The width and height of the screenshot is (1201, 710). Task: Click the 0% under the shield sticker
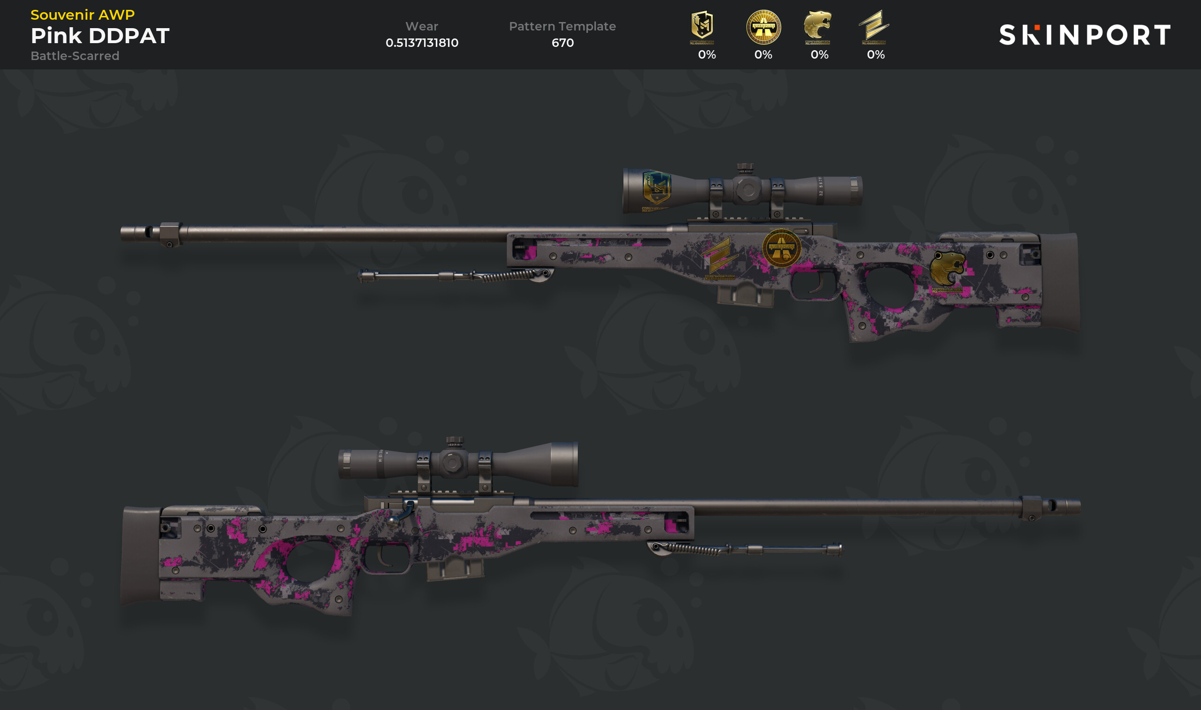707,54
